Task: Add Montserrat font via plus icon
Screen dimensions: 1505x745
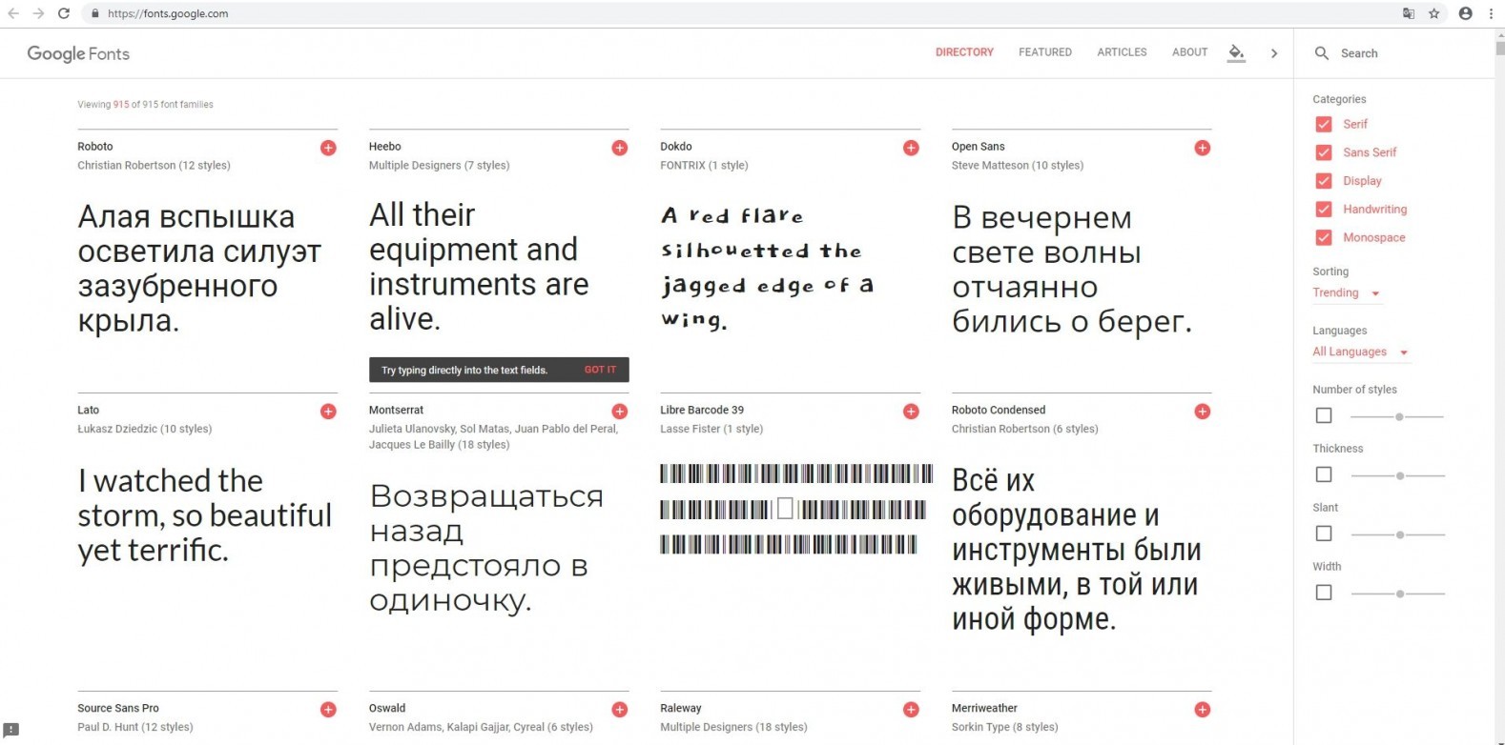Action: pos(620,412)
